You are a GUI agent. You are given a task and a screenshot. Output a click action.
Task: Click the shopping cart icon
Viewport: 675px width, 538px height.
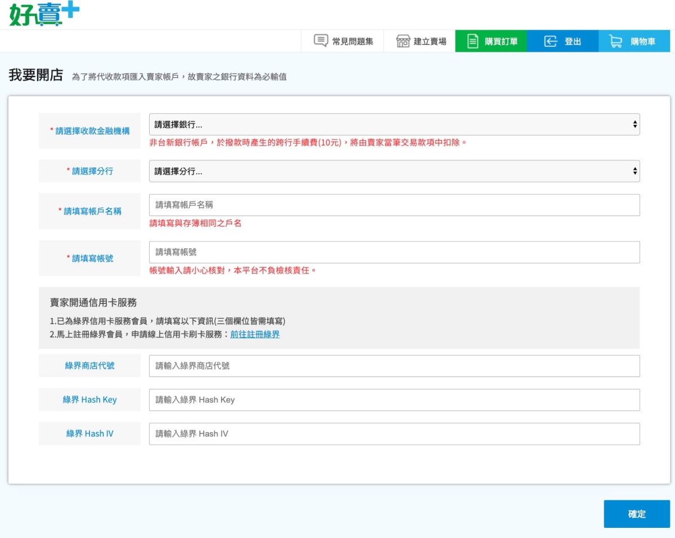tap(616, 41)
